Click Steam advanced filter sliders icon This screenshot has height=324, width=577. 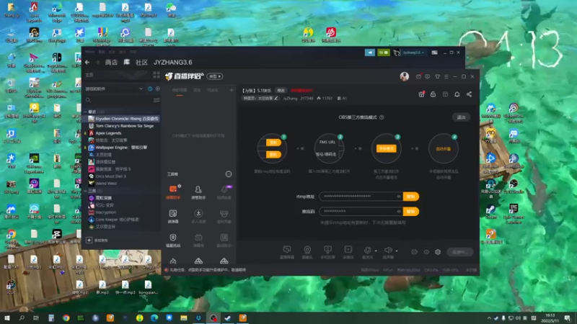tap(157, 100)
